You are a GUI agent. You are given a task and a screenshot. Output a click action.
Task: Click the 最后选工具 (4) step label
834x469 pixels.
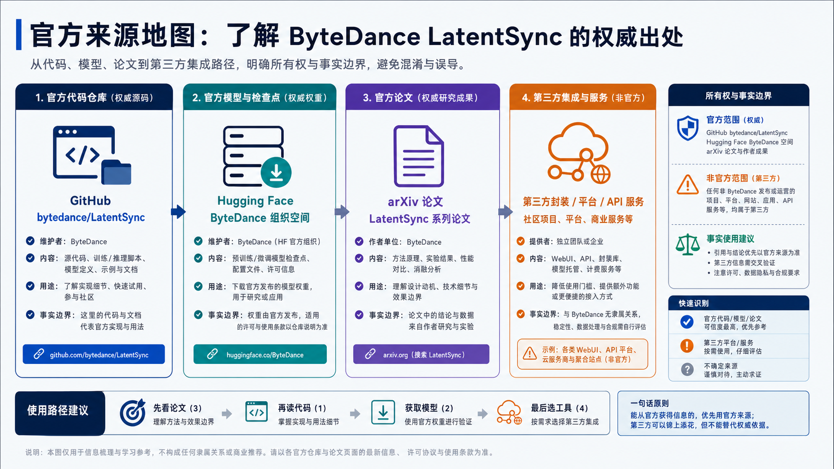tap(559, 408)
